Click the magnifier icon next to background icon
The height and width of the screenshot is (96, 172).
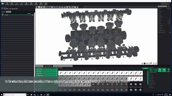pyautogui.click(x=154, y=63)
